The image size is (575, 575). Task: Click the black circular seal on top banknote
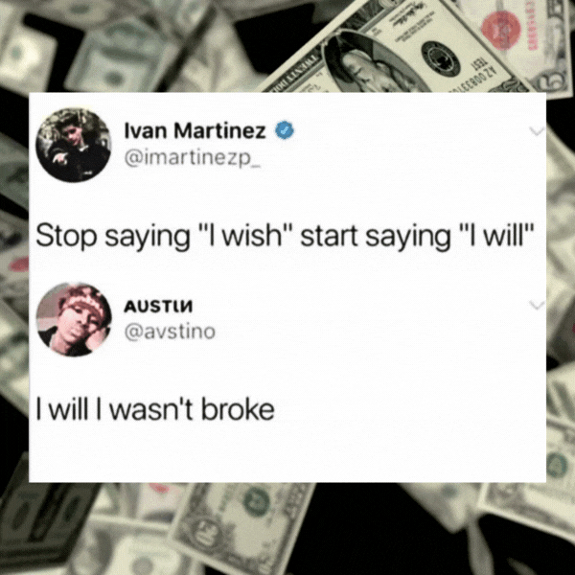[441, 59]
